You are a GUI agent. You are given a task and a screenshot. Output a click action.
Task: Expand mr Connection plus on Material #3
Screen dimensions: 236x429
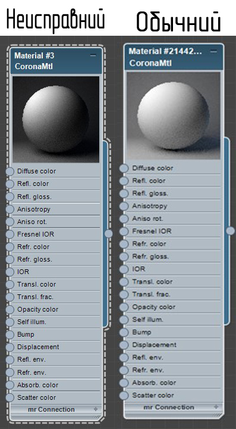(x=96, y=409)
